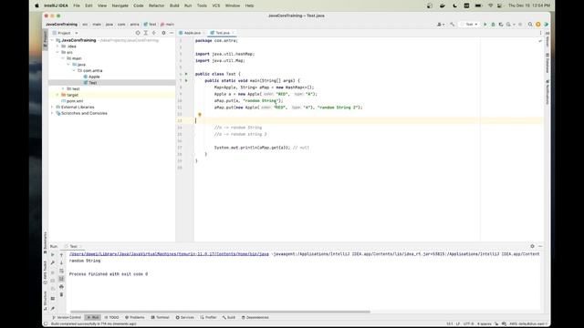Open the VCS menu

[216, 5]
